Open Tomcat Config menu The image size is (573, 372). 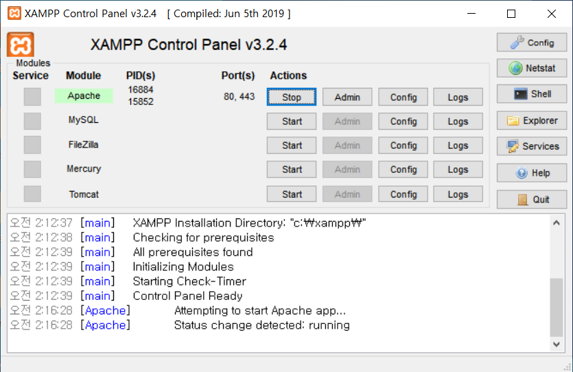[403, 194]
